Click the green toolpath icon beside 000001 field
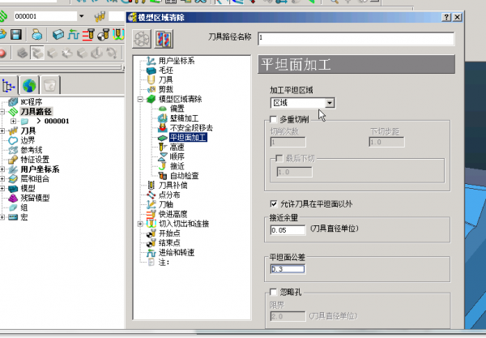Screen dimensions: 486x338 [3, 16]
